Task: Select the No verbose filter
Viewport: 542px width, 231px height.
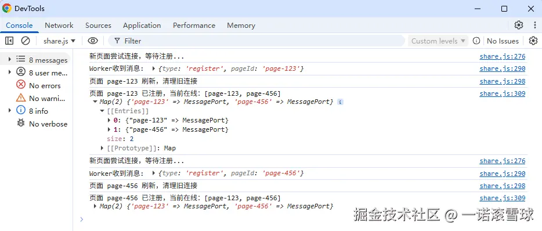Action: click(42, 124)
